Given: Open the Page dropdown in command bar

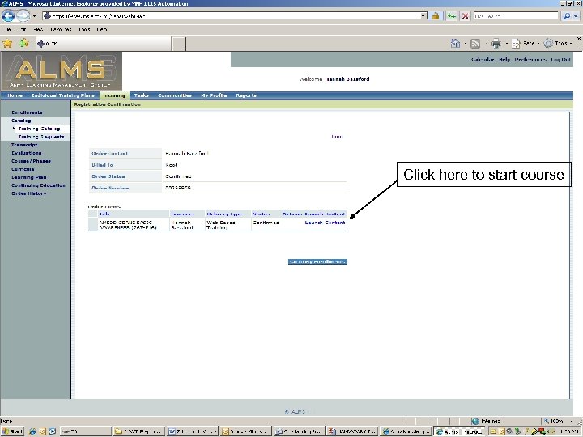Looking at the screenshot, I should pyautogui.click(x=525, y=44).
